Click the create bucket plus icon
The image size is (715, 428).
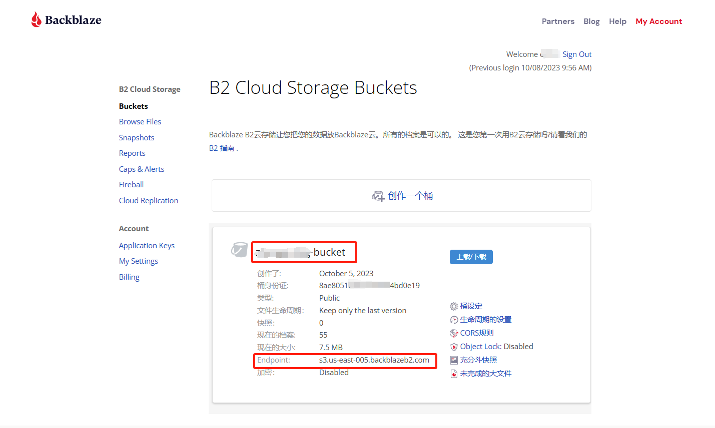pyautogui.click(x=378, y=196)
